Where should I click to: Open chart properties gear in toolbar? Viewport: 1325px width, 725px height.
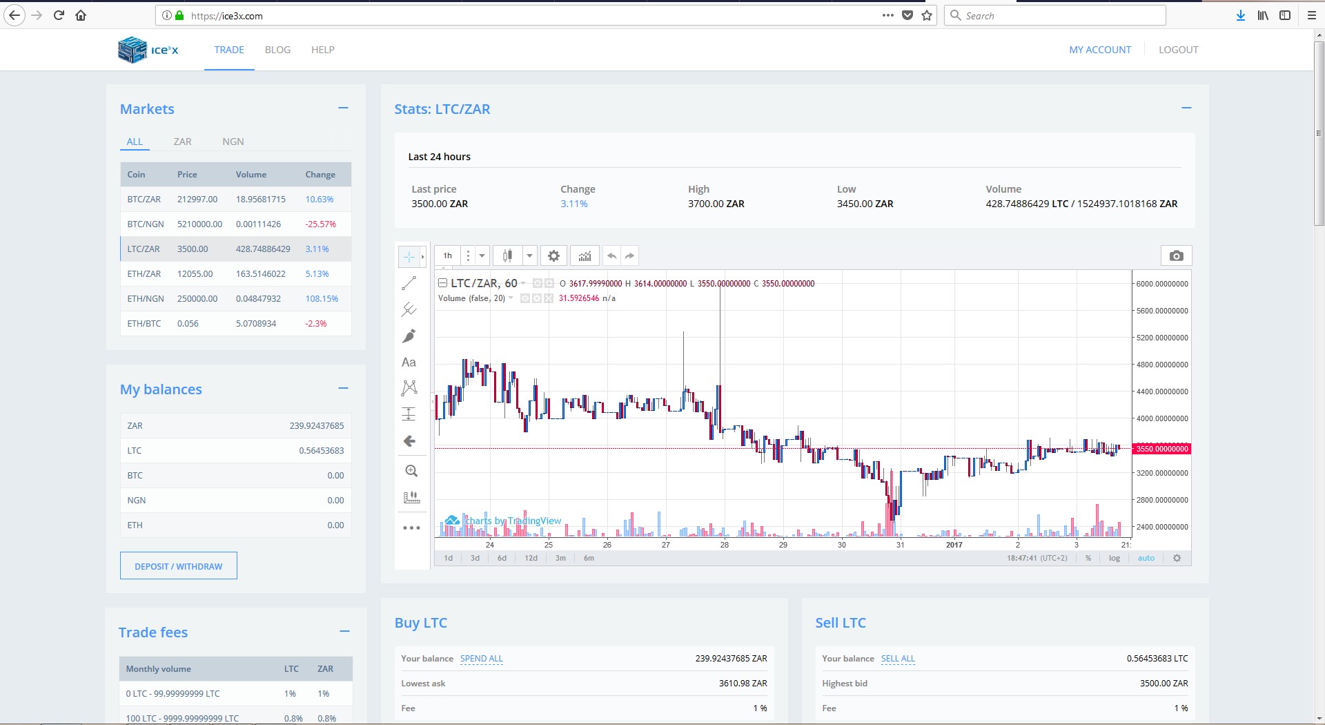(553, 256)
